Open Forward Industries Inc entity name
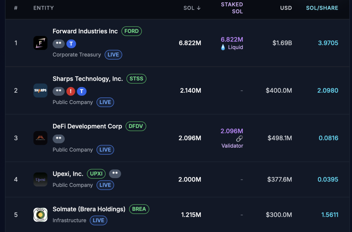 (85, 31)
